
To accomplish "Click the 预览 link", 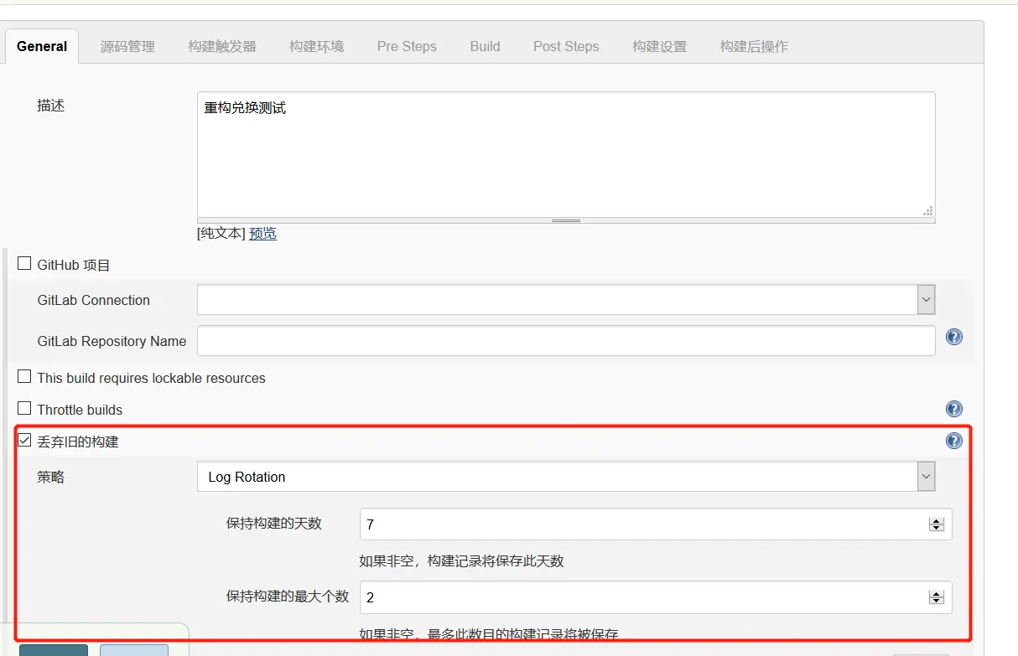I will pos(262,234).
